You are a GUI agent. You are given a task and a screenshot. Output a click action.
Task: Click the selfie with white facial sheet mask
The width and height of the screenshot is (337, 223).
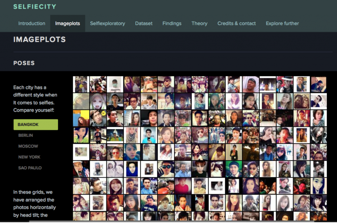click(98, 101)
